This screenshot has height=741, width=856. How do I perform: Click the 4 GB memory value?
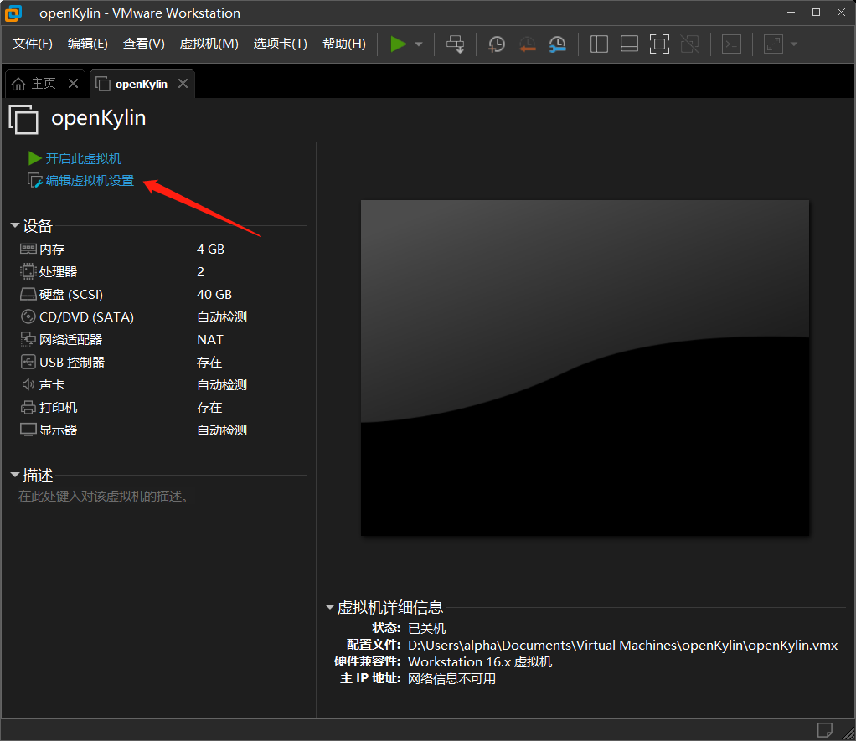coord(211,250)
